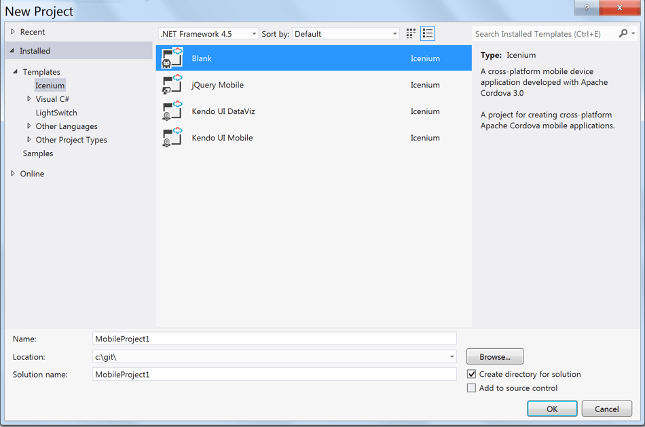
Task: Select LightSwitch in the Templates tree
Action: coord(56,113)
